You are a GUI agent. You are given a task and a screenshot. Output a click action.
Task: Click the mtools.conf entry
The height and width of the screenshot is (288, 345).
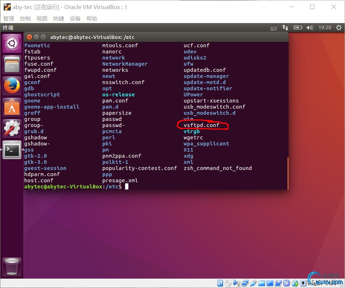tap(120, 45)
